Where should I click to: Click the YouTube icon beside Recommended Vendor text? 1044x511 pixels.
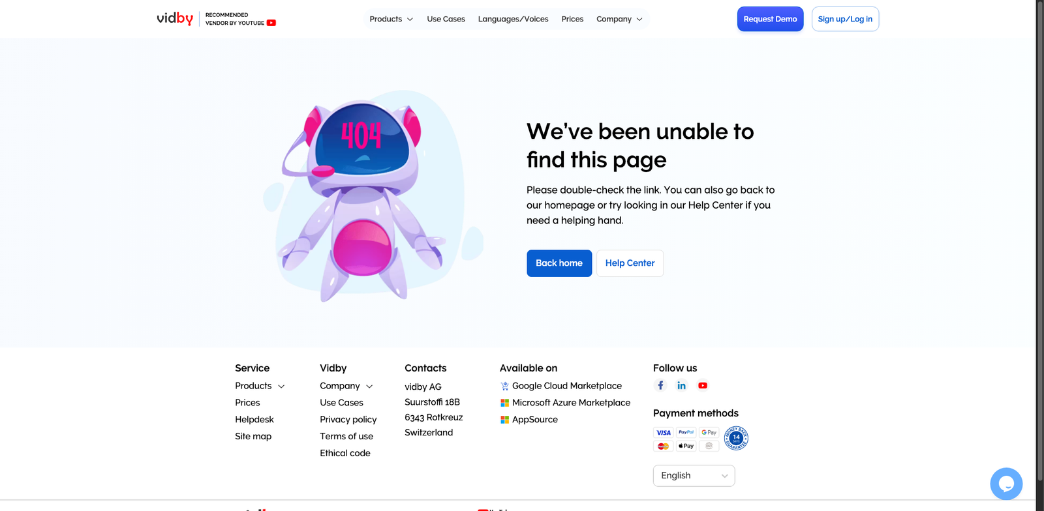click(271, 23)
